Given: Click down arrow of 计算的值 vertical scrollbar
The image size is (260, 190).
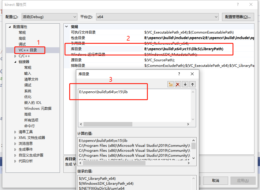Looking at the screenshot, I should pos(193,158).
